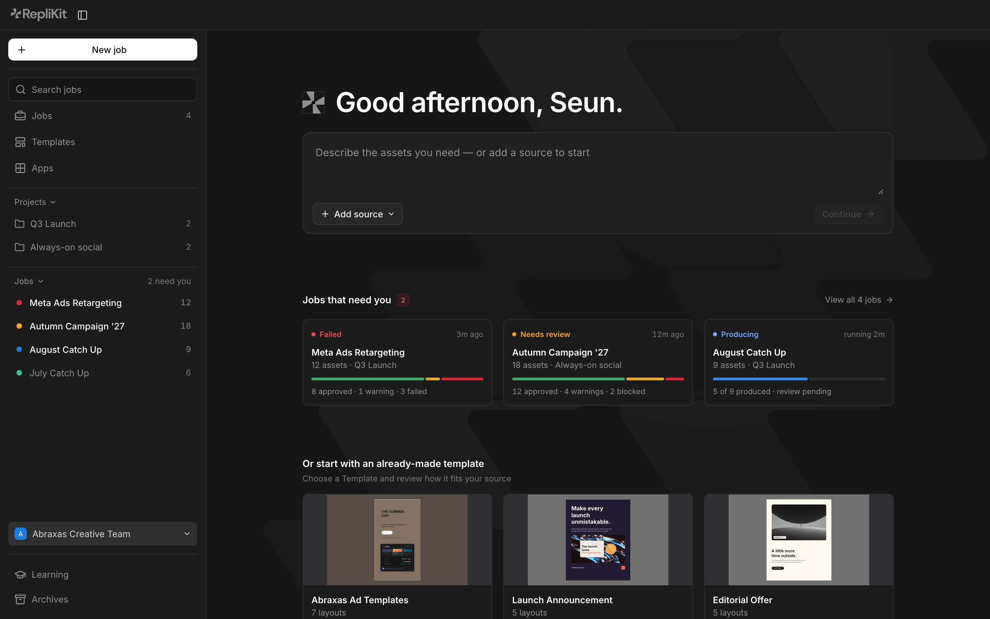990x619 pixels.
Task: Open the Q3 Launch project
Action: coord(103,224)
